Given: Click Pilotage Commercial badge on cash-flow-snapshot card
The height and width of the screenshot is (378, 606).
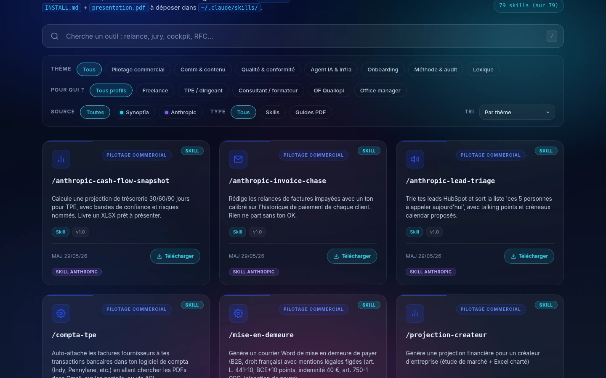Looking at the screenshot, I should pos(136,155).
